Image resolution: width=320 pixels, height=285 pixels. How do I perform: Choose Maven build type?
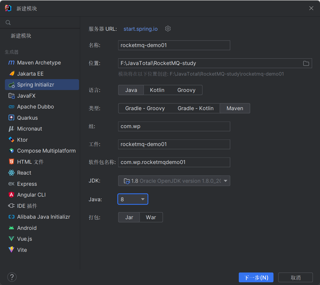tap(235, 108)
